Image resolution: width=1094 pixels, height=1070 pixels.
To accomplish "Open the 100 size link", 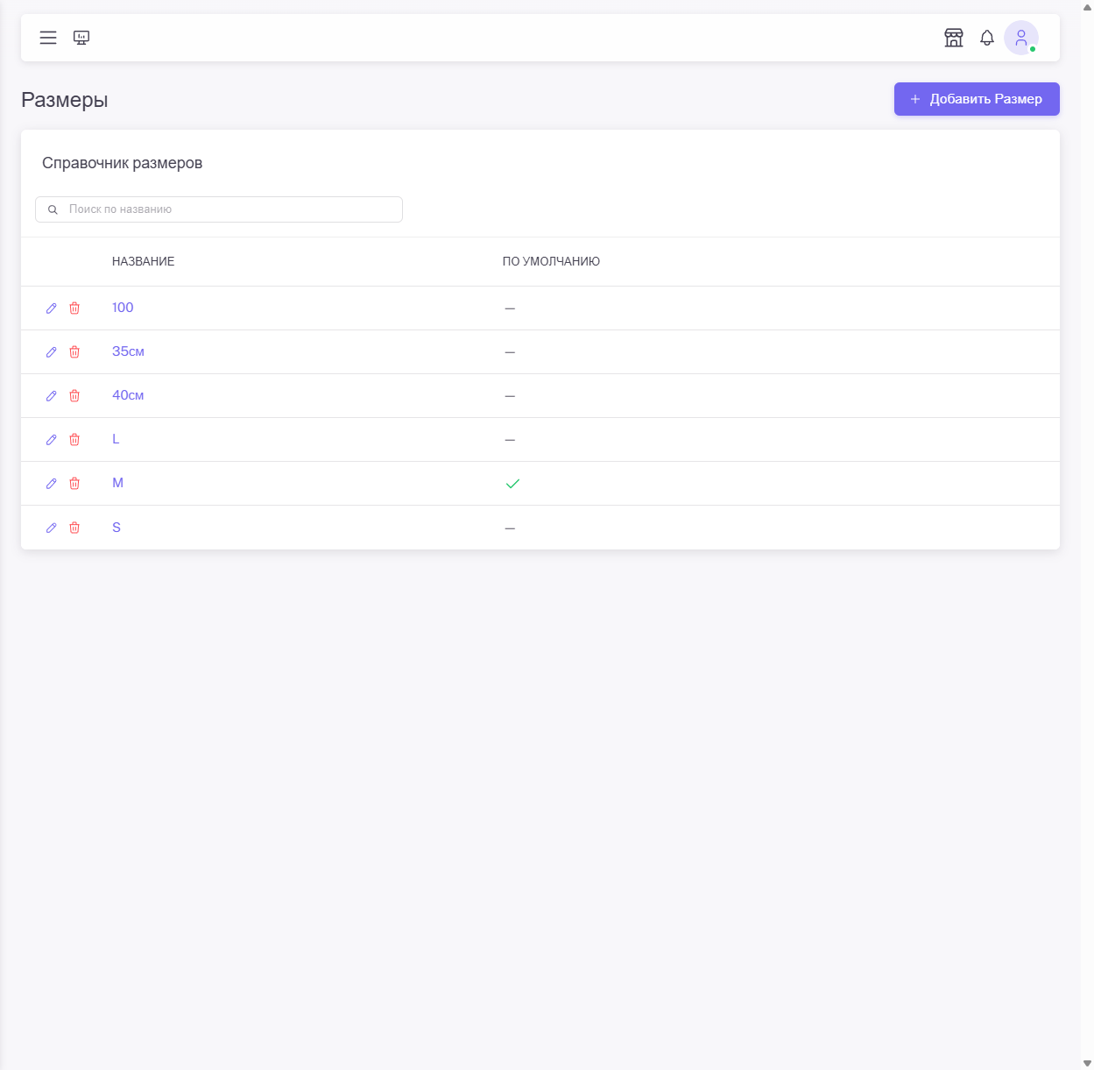I will pos(123,308).
